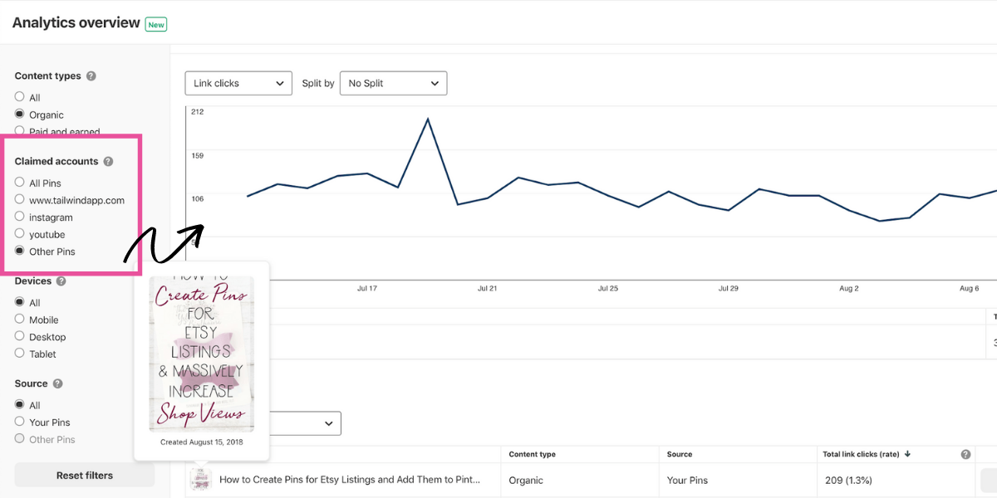Select Mobile under Devices
Screen dimensions: 997x498
point(20,320)
